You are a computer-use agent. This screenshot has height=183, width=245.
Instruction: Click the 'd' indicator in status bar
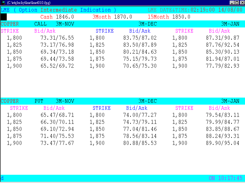tap(2, 178)
